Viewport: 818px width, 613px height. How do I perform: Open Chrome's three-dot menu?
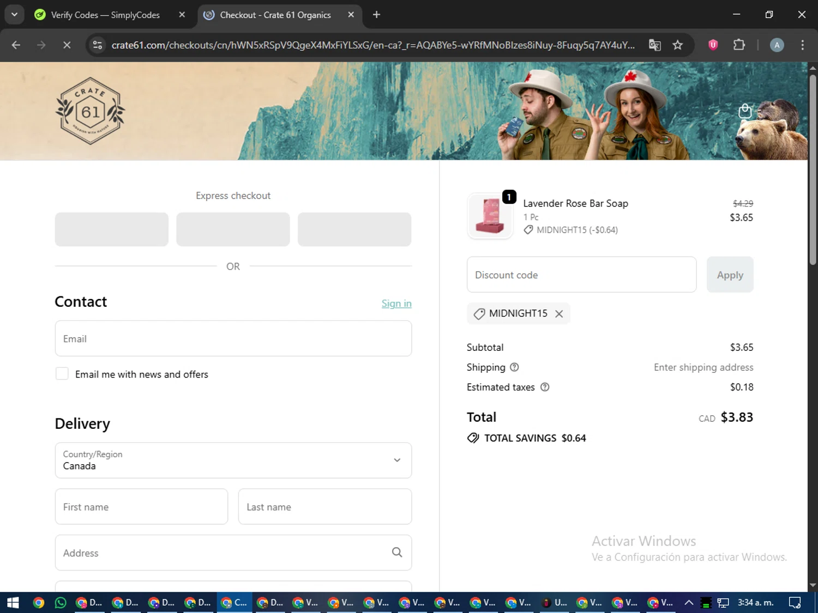pyautogui.click(x=802, y=45)
